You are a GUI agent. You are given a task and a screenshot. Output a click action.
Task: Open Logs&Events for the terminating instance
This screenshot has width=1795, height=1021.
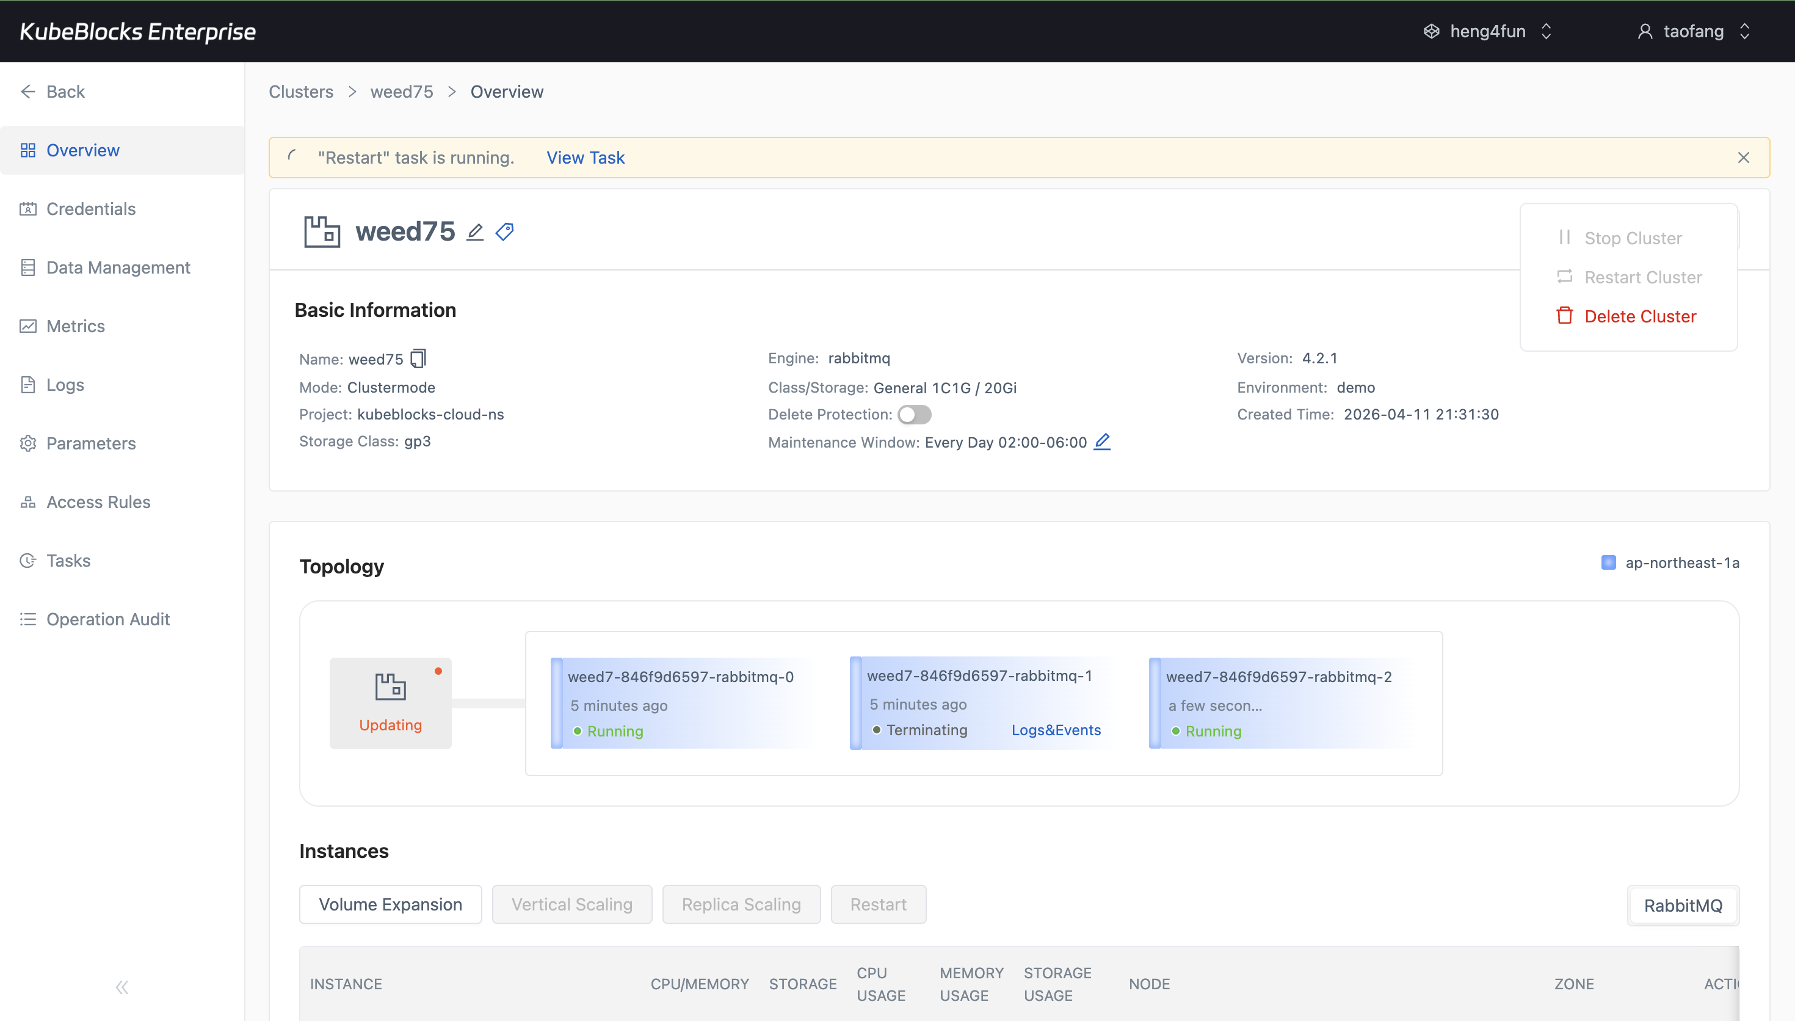[x=1056, y=730]
